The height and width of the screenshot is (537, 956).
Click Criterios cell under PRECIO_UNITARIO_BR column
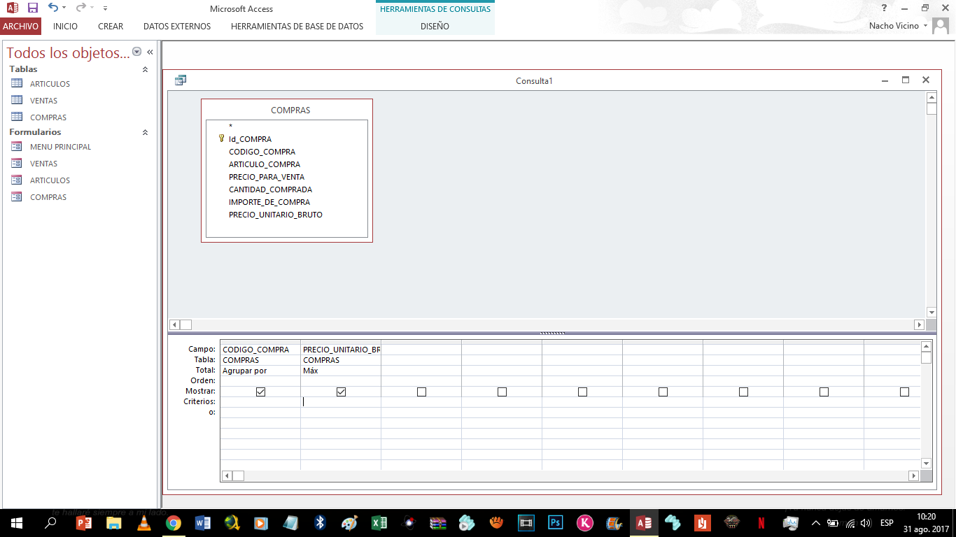tap(341, 402)
